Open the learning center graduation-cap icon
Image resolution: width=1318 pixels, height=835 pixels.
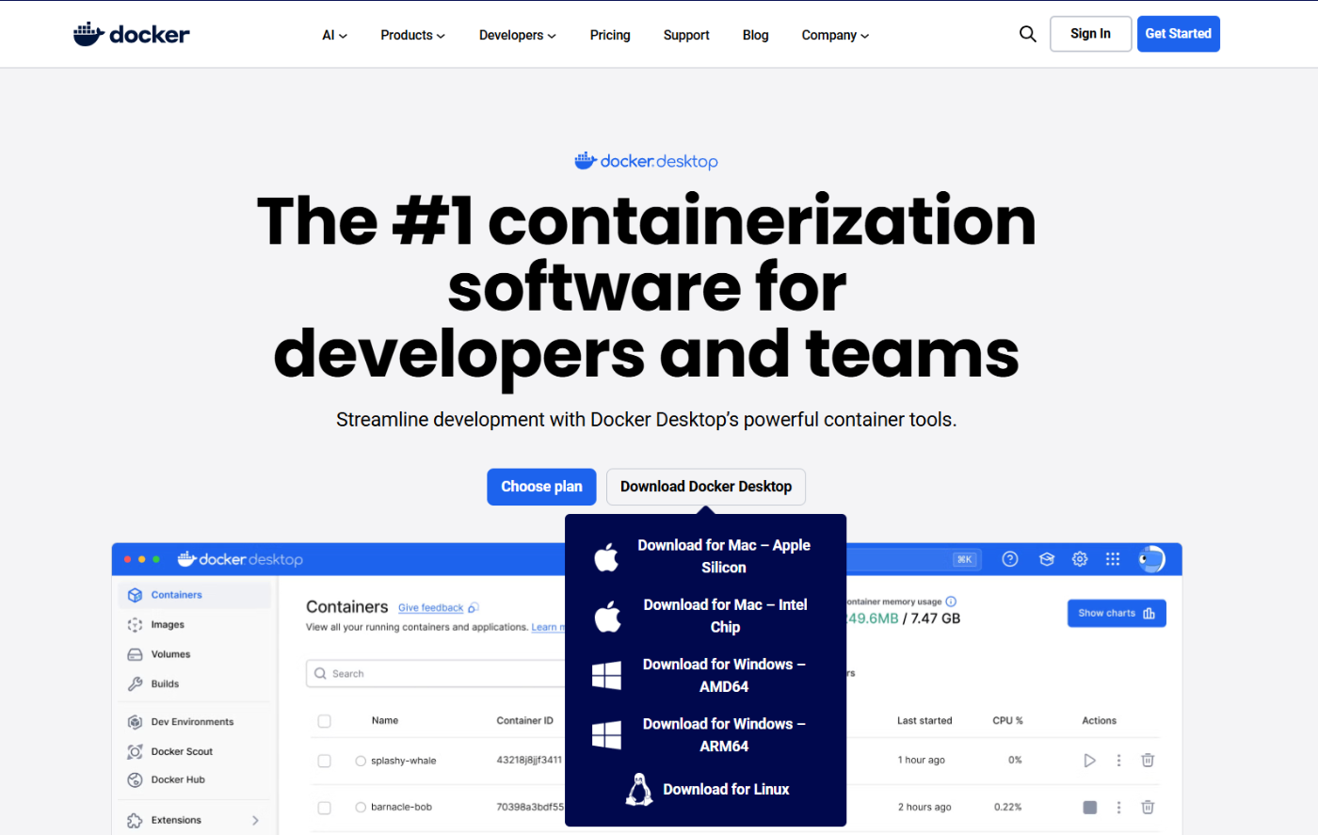[1046, 559]
